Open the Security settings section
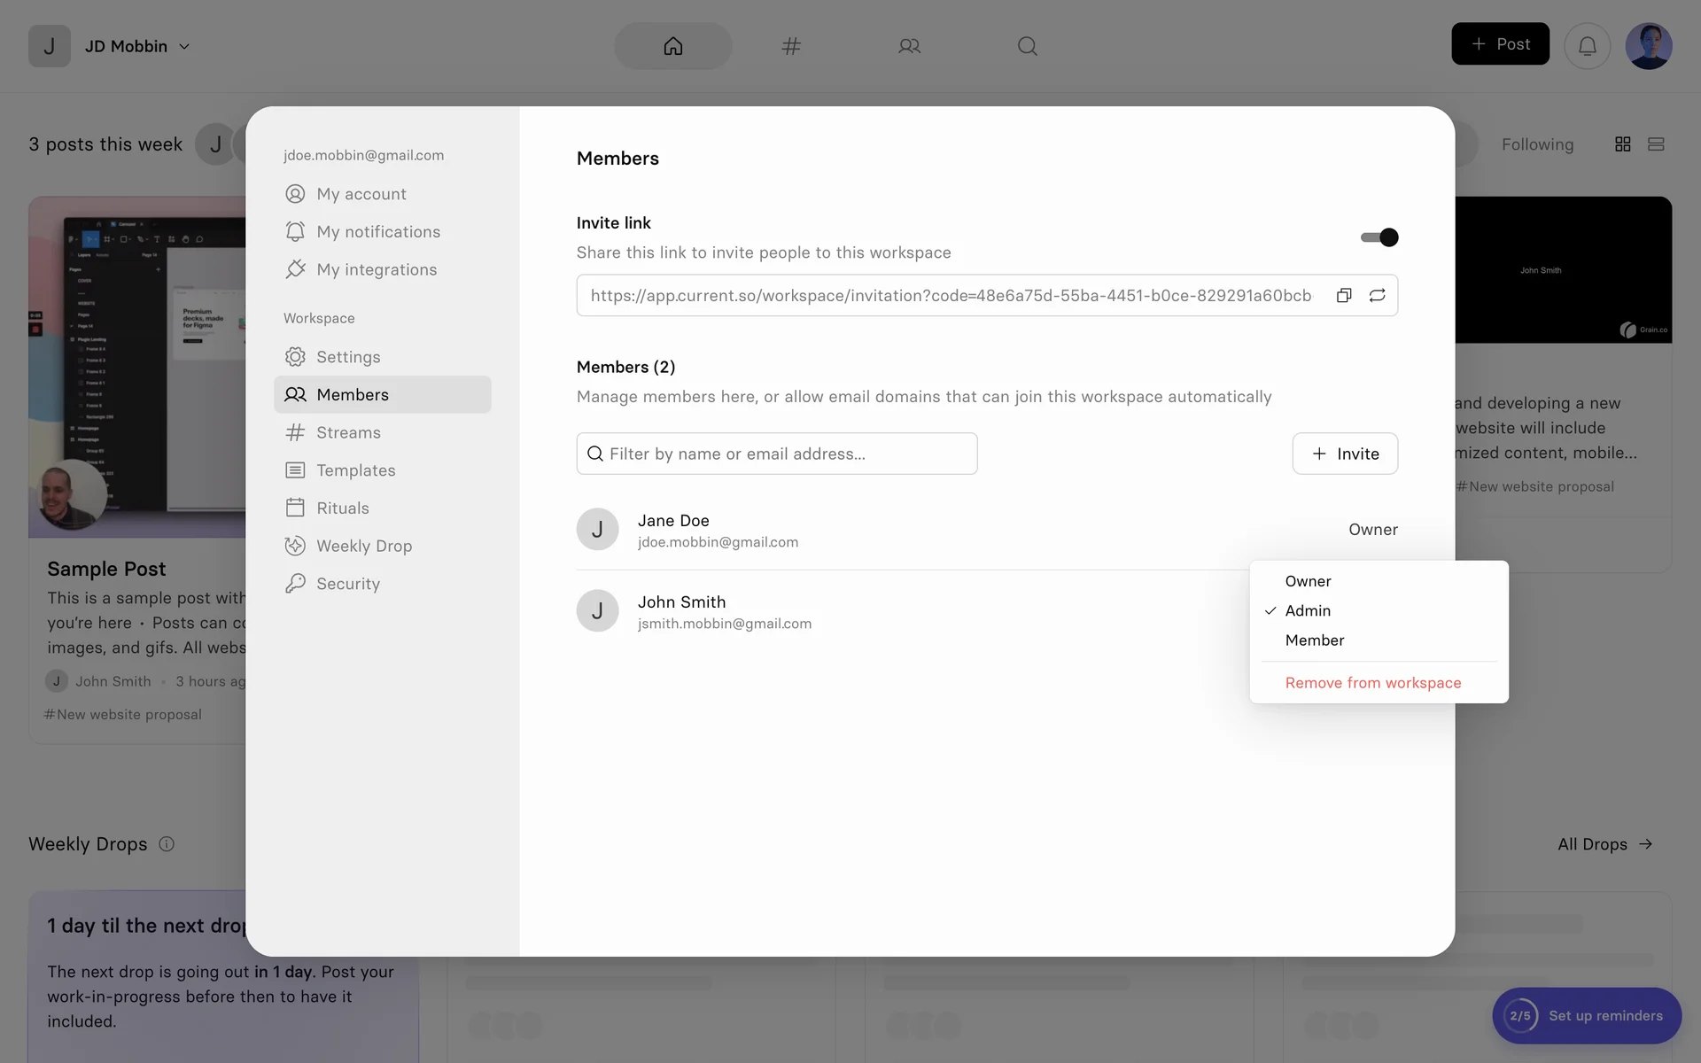 [347, 584]
